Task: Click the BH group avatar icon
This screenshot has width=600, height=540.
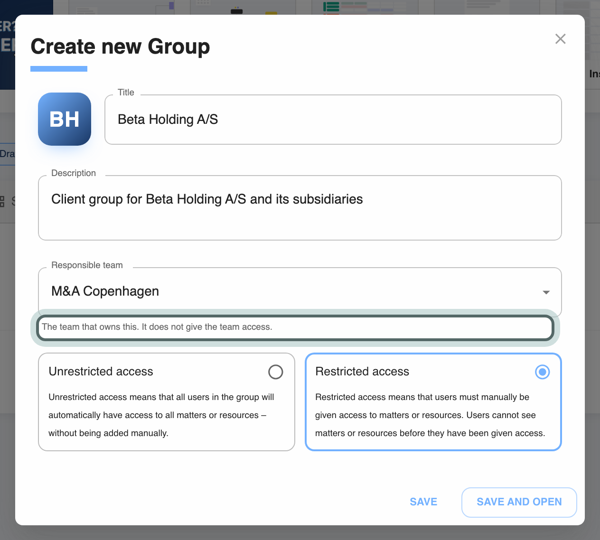Action: pyautogui.click(x=65, y=119)
